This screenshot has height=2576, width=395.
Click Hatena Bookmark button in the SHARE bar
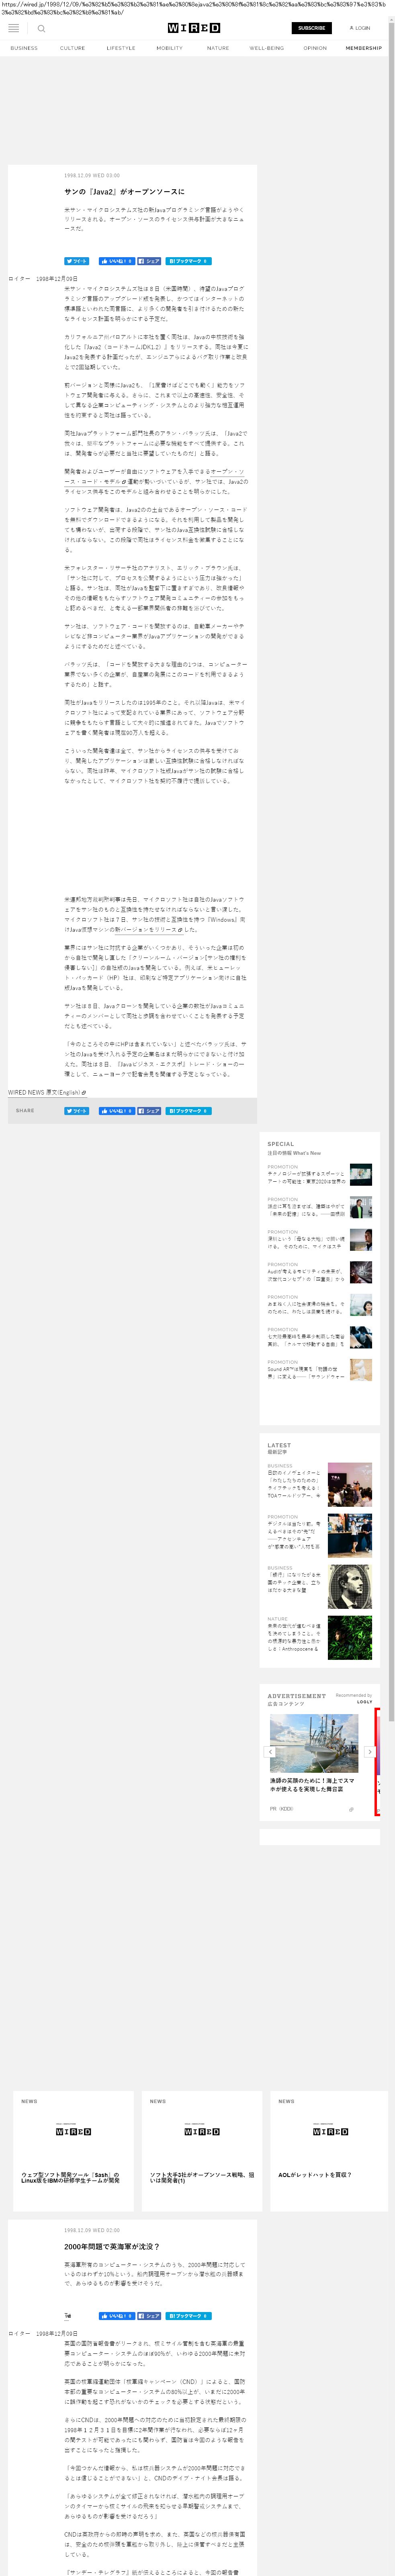188,1110
